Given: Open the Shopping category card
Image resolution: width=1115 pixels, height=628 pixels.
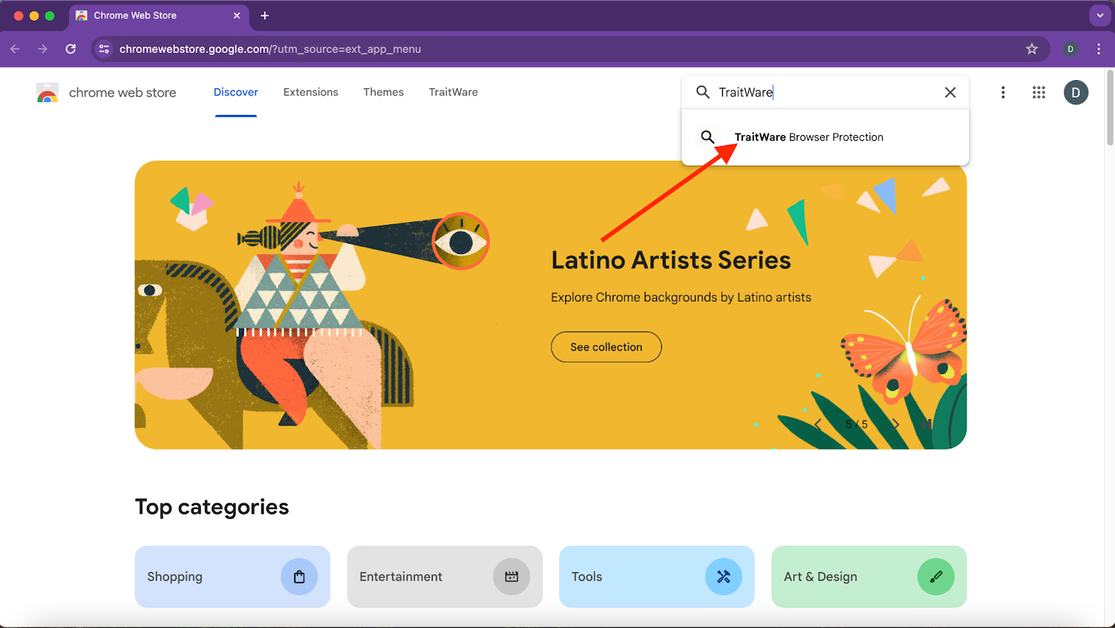Looking at the screenshot, I should (x=232, y=576).
